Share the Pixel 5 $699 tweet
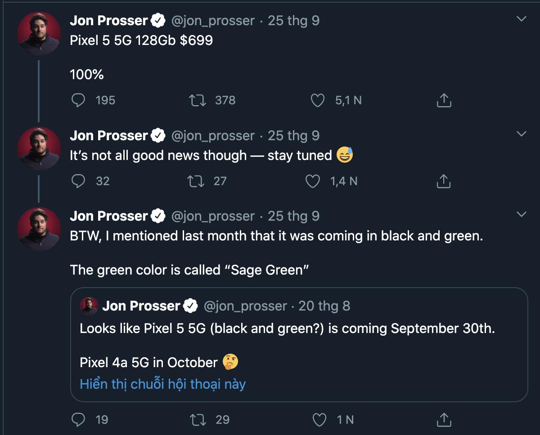 [444, 100]
